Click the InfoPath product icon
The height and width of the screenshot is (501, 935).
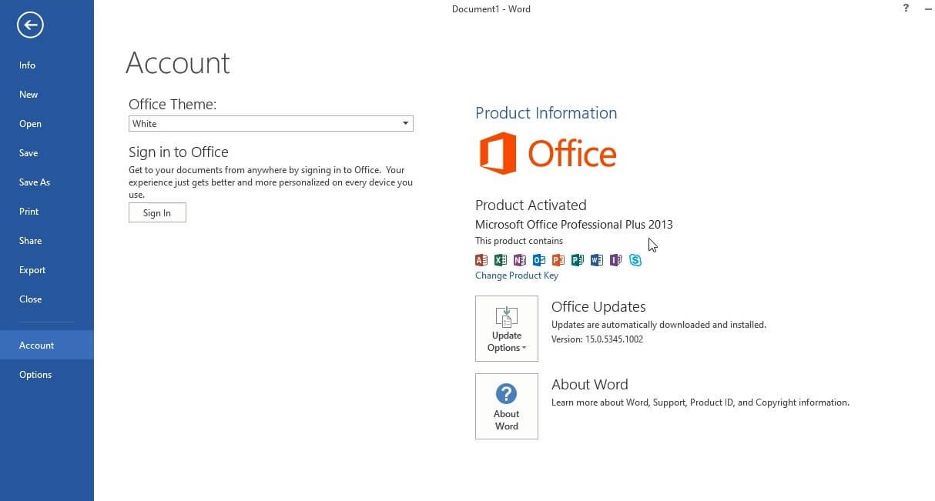click(x=615, y=260)
